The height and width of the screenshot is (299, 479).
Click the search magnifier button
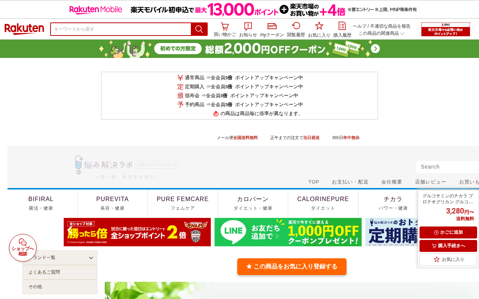(x=199, y=29)
